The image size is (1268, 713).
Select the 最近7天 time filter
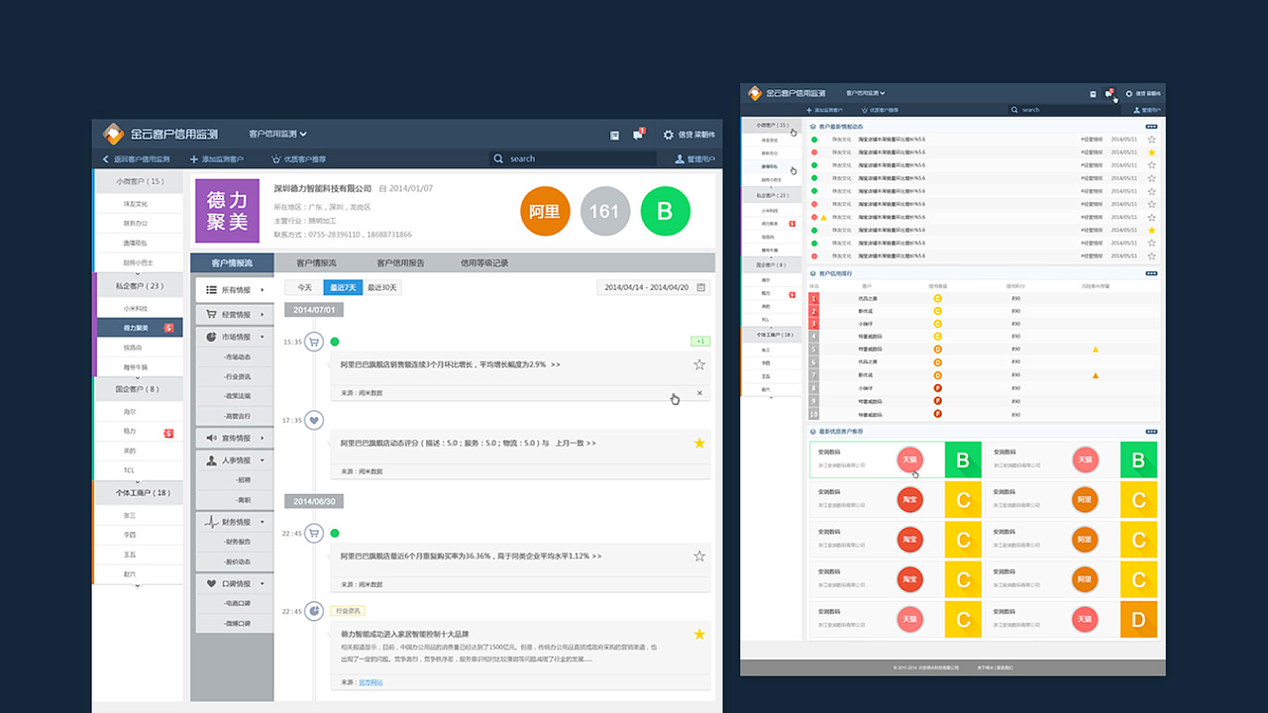click(x=343, y=287)
